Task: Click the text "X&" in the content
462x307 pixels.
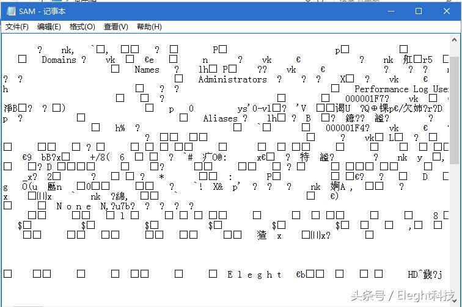Action: (x=218, y=187)
